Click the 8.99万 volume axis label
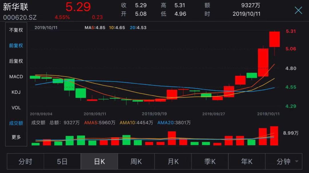 [x=291, y=133]
